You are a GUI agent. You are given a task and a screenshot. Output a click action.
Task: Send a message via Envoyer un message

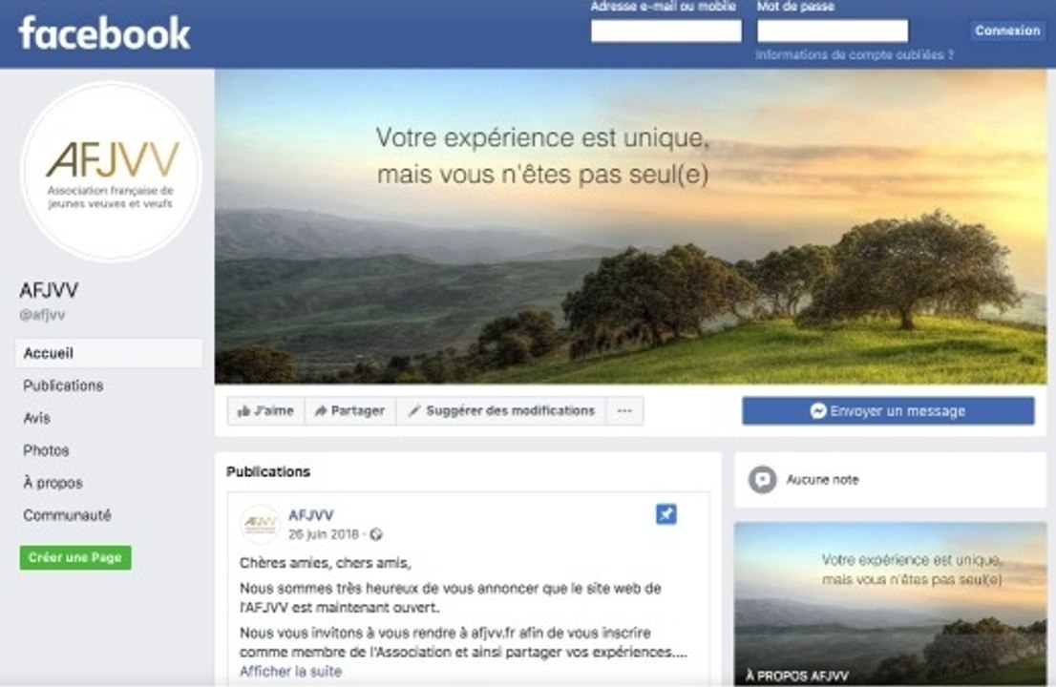pyautogui.click(x=888, y=411)
